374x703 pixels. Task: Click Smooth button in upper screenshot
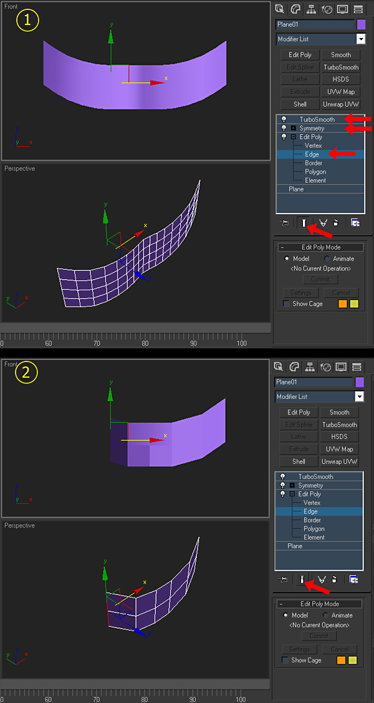coord(341,55)
